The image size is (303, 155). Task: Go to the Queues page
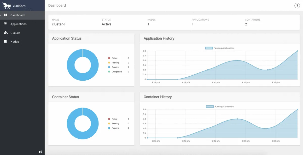point(15,33)
